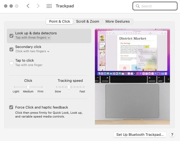Image resolution: width=180 pixels, height=141 pixels.
Task: Expand Click with two fingers options
Action: [x=32, y=51]
